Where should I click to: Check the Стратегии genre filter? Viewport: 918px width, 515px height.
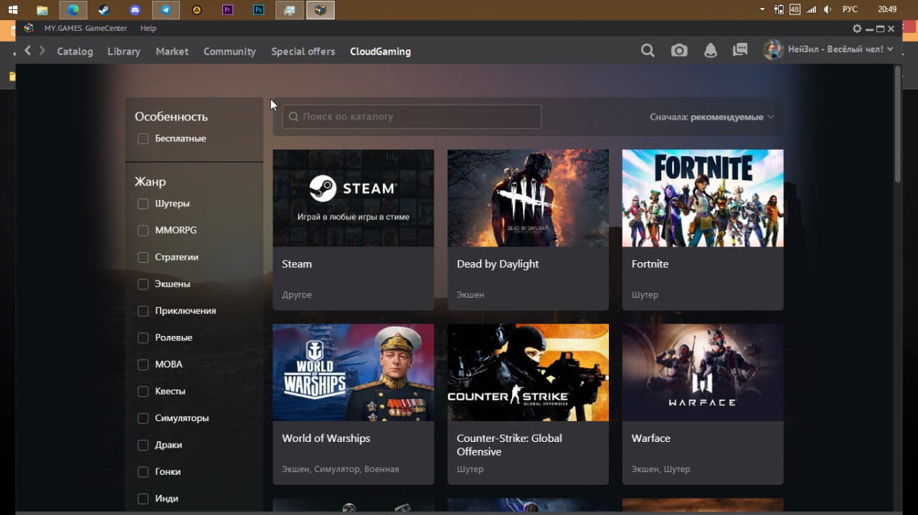(x=143, y=257)
